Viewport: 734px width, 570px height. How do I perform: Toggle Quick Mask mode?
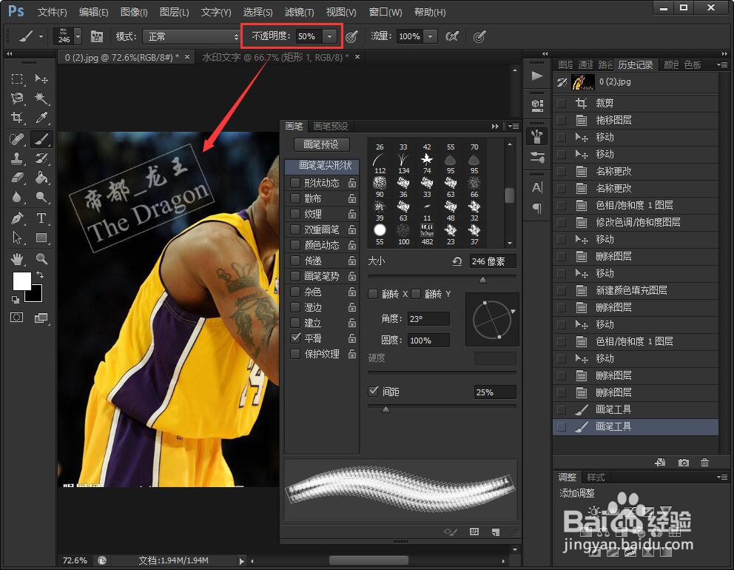[17, 318]
